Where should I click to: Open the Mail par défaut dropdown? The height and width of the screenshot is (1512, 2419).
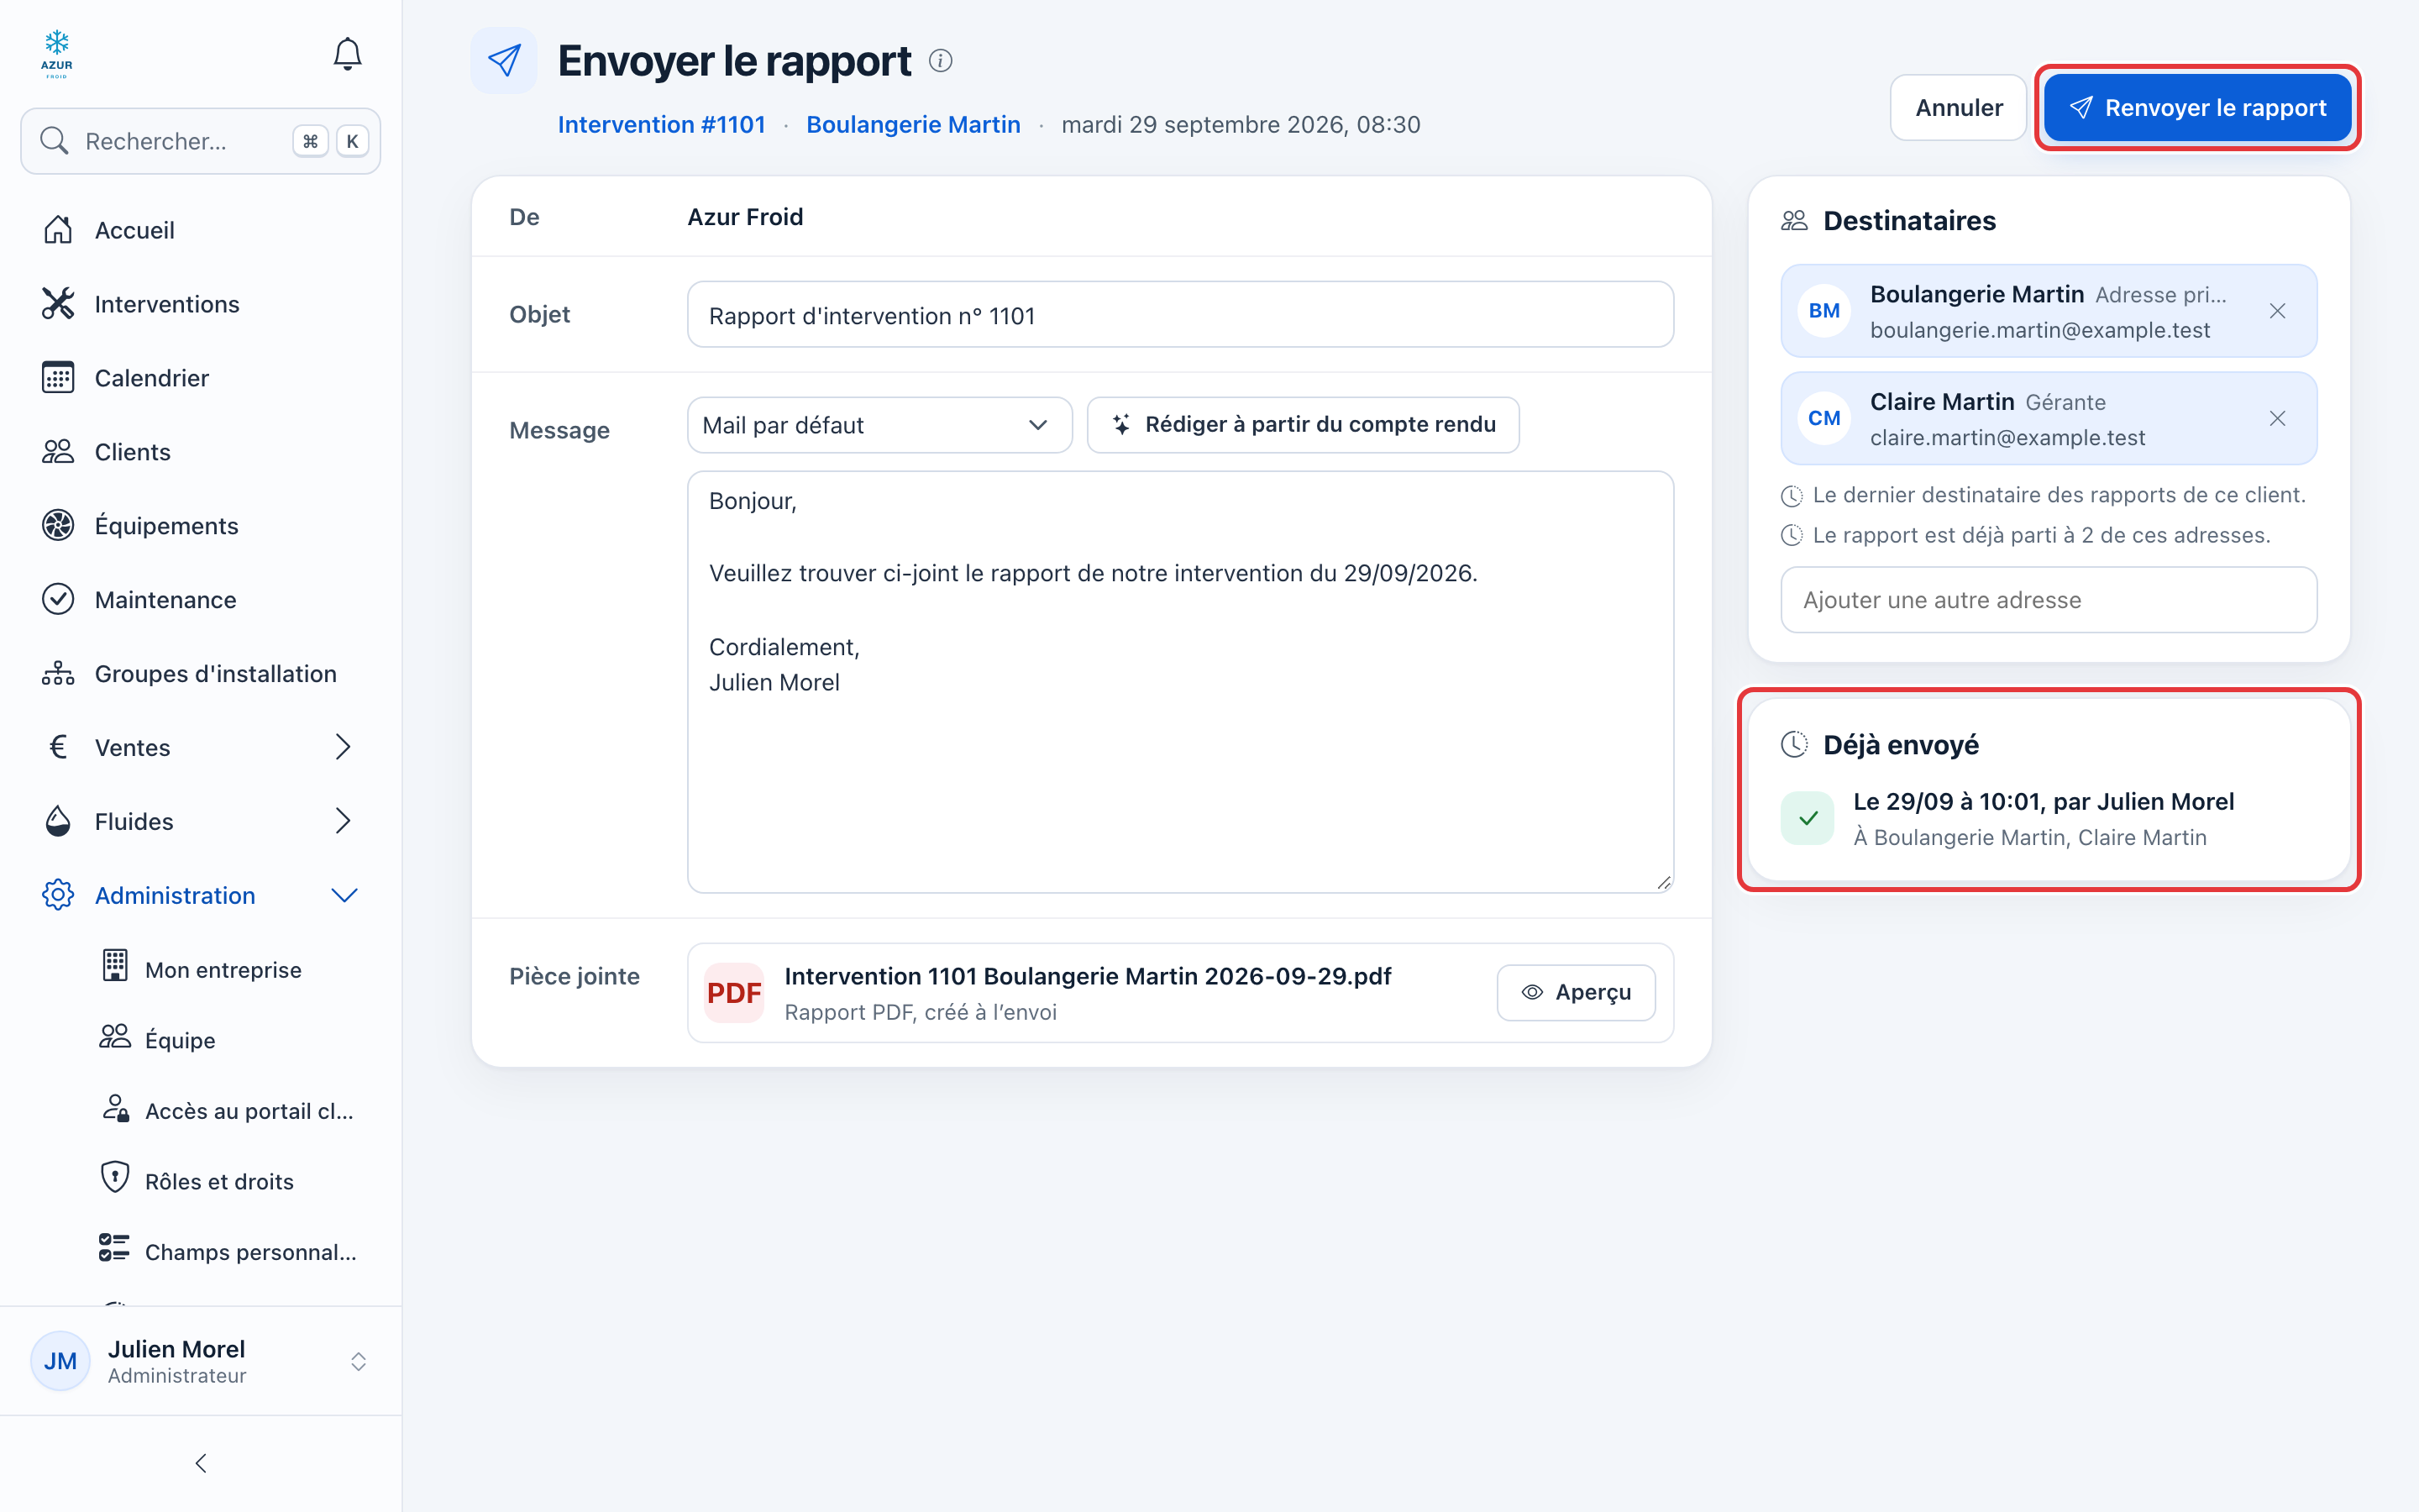[879, 425]
